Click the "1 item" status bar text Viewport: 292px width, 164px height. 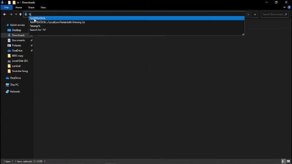pyautogui.click(x=7, y=161)
